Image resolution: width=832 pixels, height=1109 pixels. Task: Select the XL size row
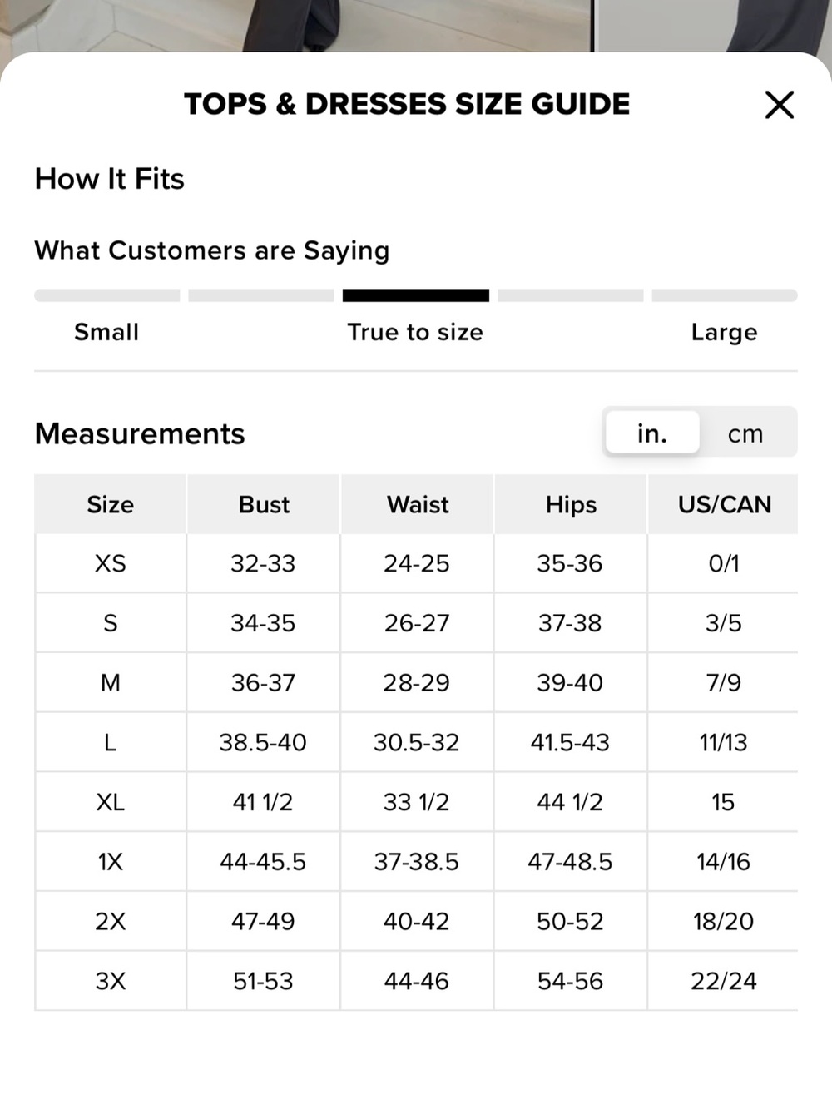(416, 802)
